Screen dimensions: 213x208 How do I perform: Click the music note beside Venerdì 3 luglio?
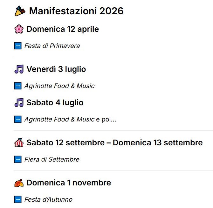click(x=19, y=69)
